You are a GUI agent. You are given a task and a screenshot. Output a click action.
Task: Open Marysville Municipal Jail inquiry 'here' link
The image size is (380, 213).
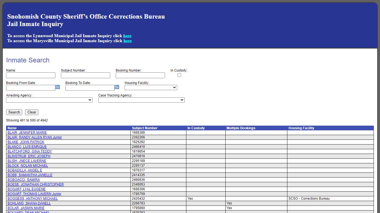128,41
